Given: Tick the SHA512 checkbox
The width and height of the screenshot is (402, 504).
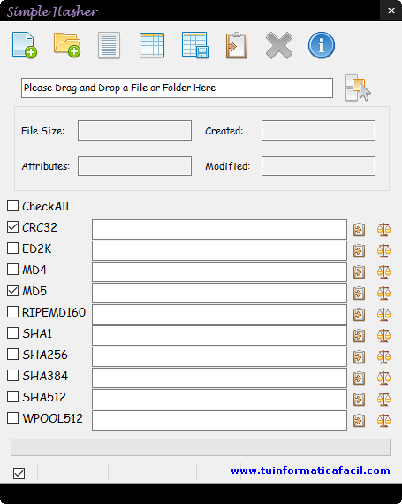Looking at the screenshot, I should (13, 397).
